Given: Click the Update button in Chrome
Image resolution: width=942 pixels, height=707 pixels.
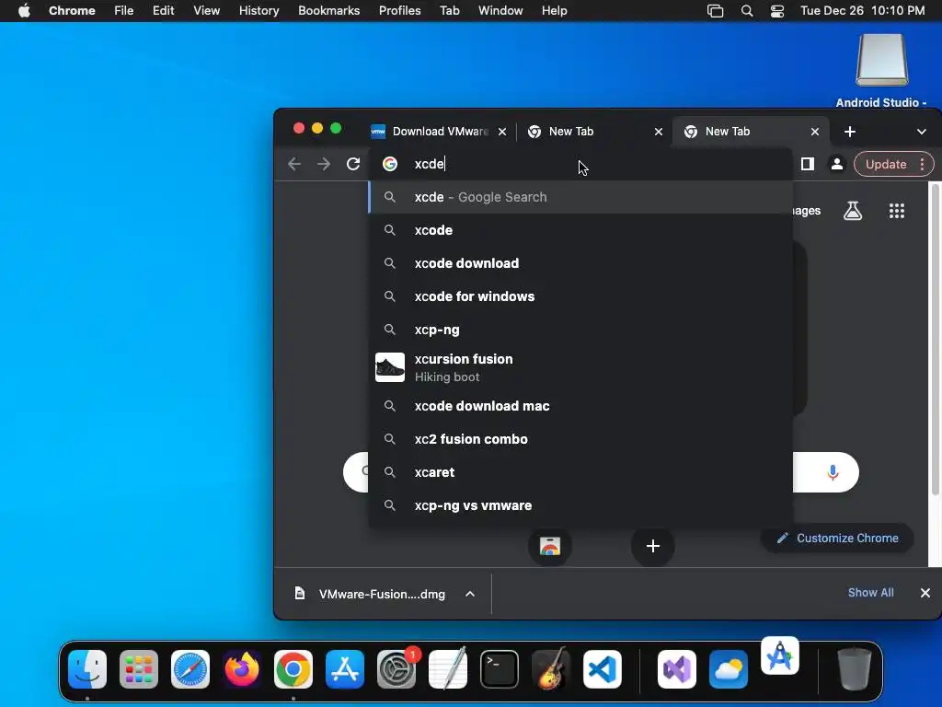Looking at the screenshot, I should click(x=886, y=164).
